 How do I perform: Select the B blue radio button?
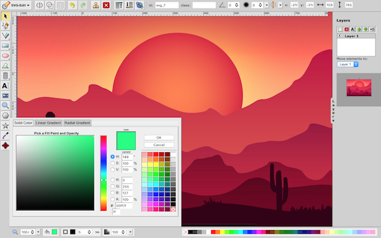click(x=112, y=193)
